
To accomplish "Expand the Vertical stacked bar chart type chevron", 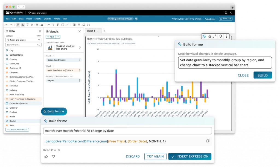I will (x=80, y=47).
